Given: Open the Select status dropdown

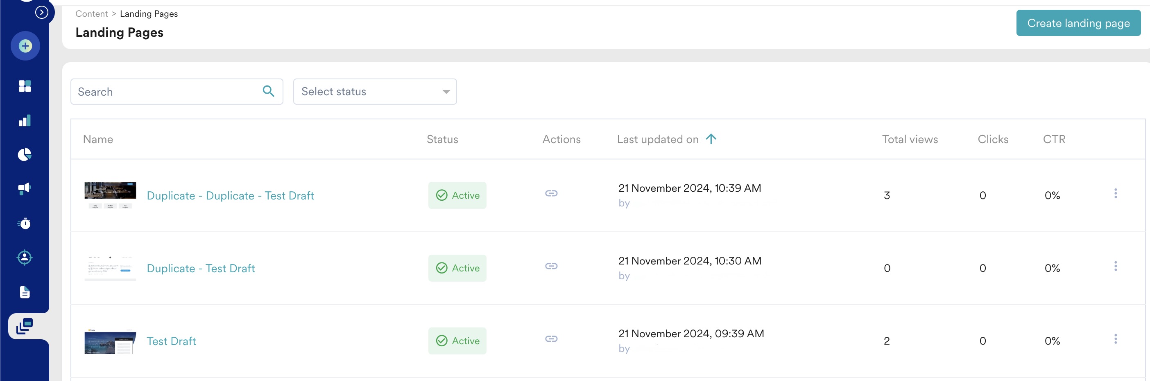Looking at the screenshot, I should [x=375, y=91].
